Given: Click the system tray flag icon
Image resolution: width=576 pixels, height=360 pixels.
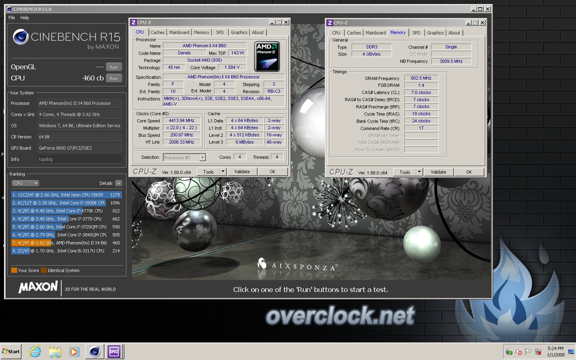Looking at the screenshot, I should click(x=528, y=352).
